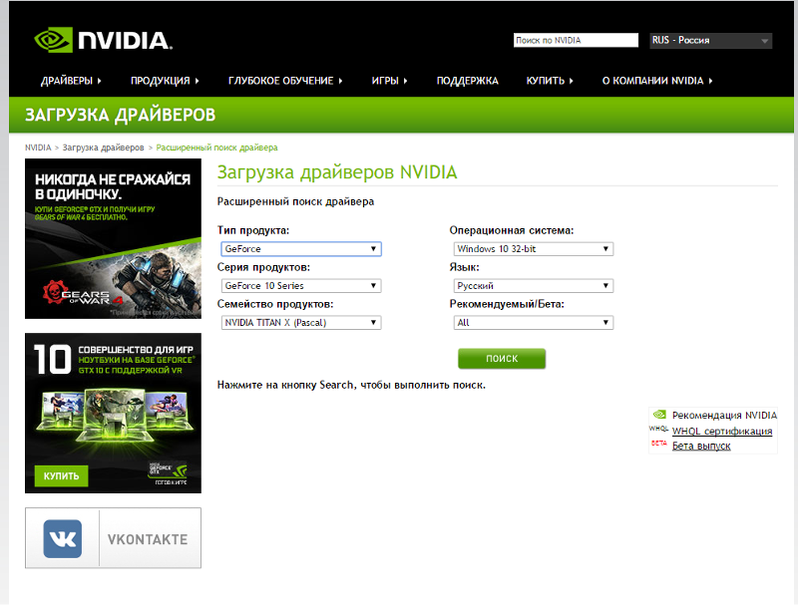The height and width of the screenshot is (608, 798).
Task: Open the Операционная система dropdown
Action: tap(533, 249)
